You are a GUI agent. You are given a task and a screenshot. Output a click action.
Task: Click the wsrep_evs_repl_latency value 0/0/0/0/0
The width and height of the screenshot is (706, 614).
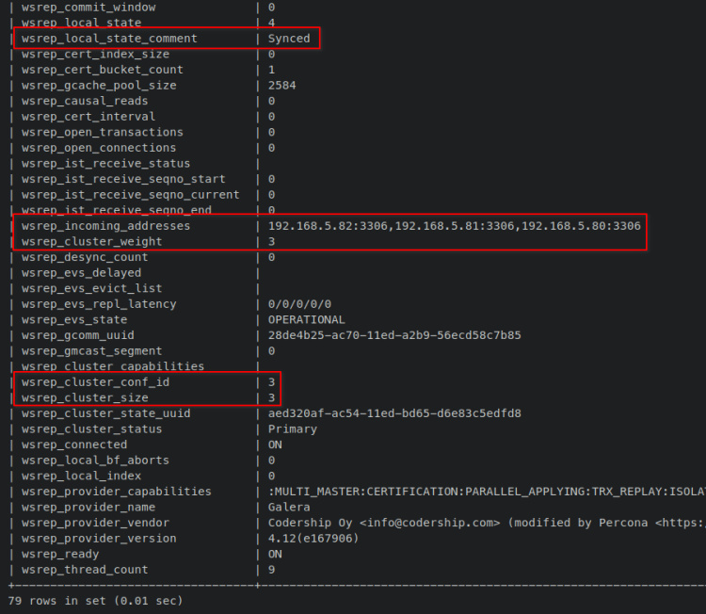(299, 304)
